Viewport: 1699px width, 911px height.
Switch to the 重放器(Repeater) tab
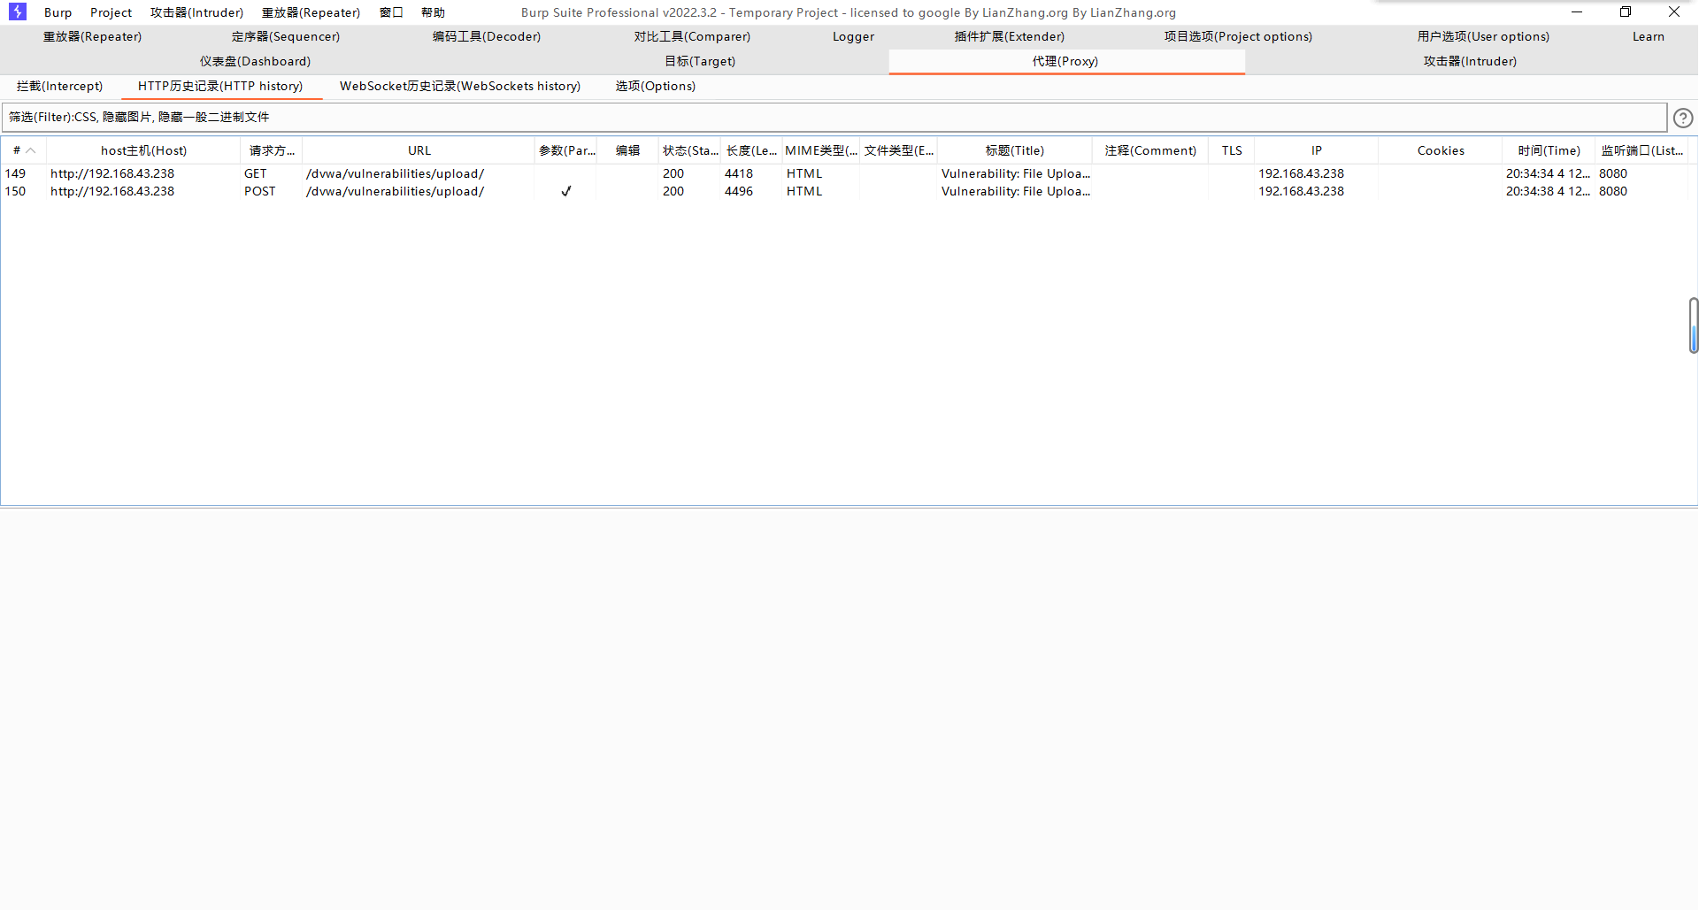[x=93, y=36]
